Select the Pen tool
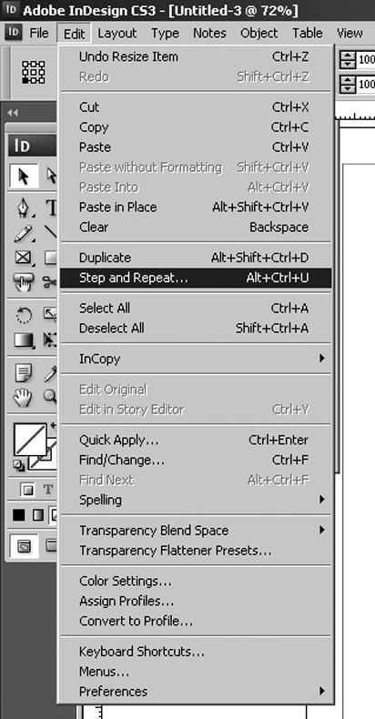This screenshot has width=375, height=719. tap(24, 207)
